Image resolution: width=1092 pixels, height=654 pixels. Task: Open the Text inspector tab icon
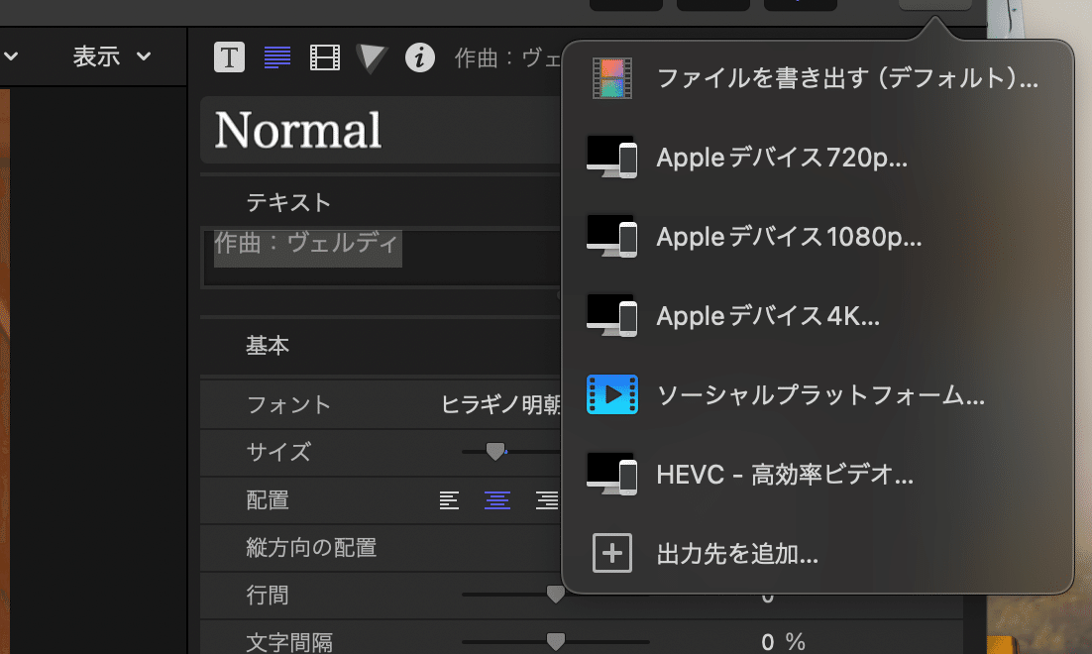click(229, 57)
